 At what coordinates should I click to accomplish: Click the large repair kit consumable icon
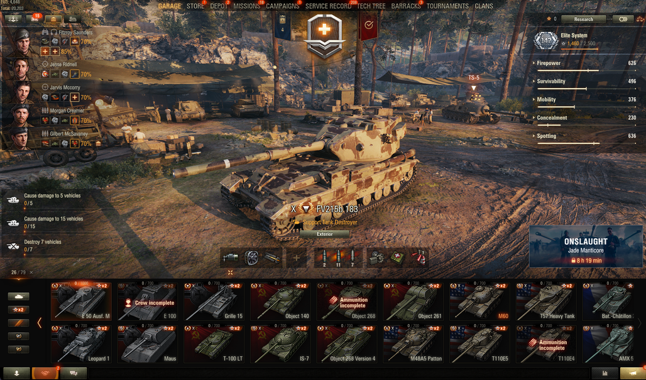tap(376, 258)
